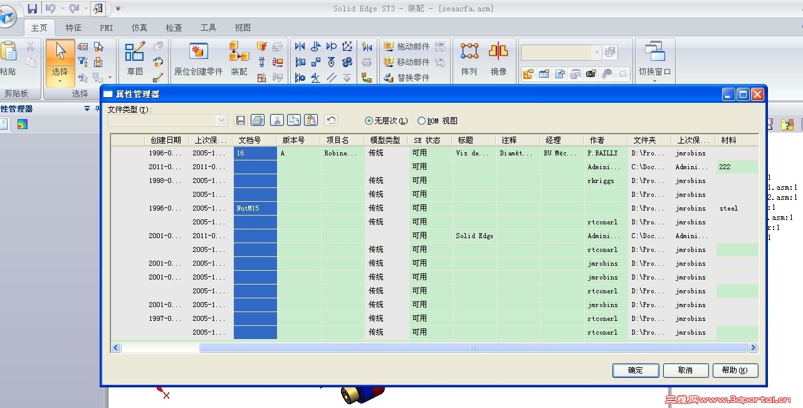
Task: Click the 材料 cell containing "steel"
Action: pos(737,208)
